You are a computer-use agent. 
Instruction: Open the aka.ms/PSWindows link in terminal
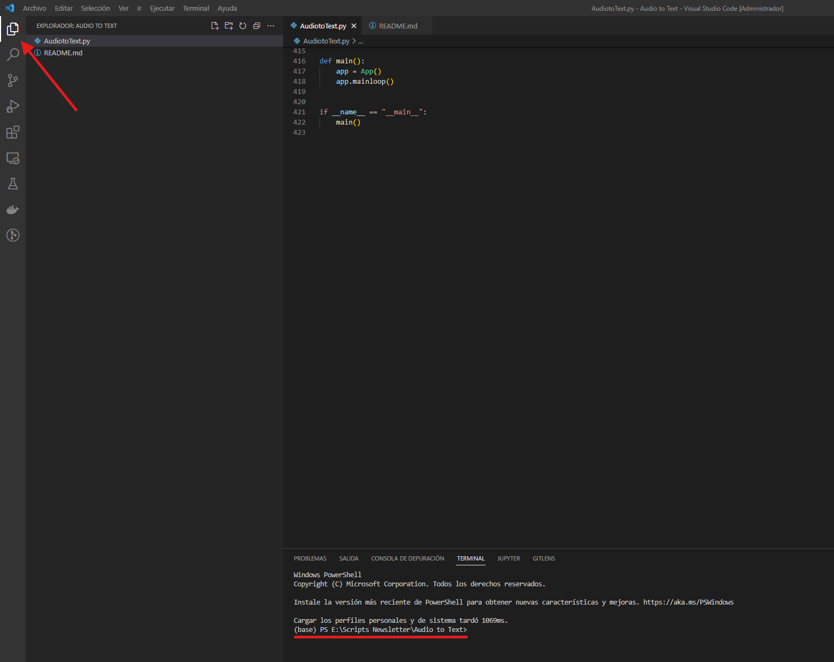pyautogui.click(x=688, y=602)
